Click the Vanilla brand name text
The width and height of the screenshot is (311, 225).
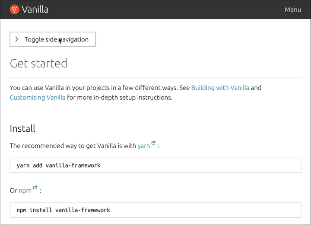(x=35, y=10)
